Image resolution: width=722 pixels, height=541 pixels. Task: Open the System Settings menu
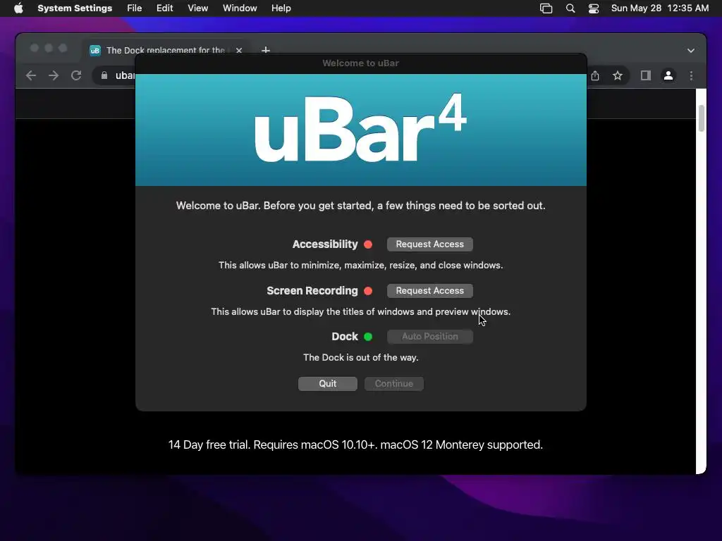75,8
